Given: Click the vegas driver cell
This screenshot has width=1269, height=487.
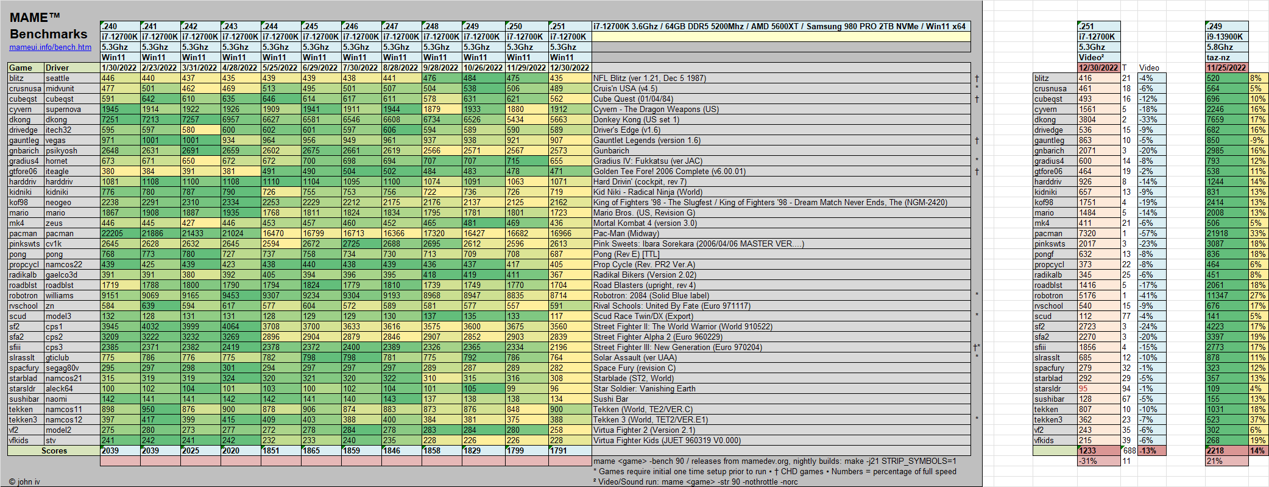Looking at the screenshot, I should pos(72,140).
